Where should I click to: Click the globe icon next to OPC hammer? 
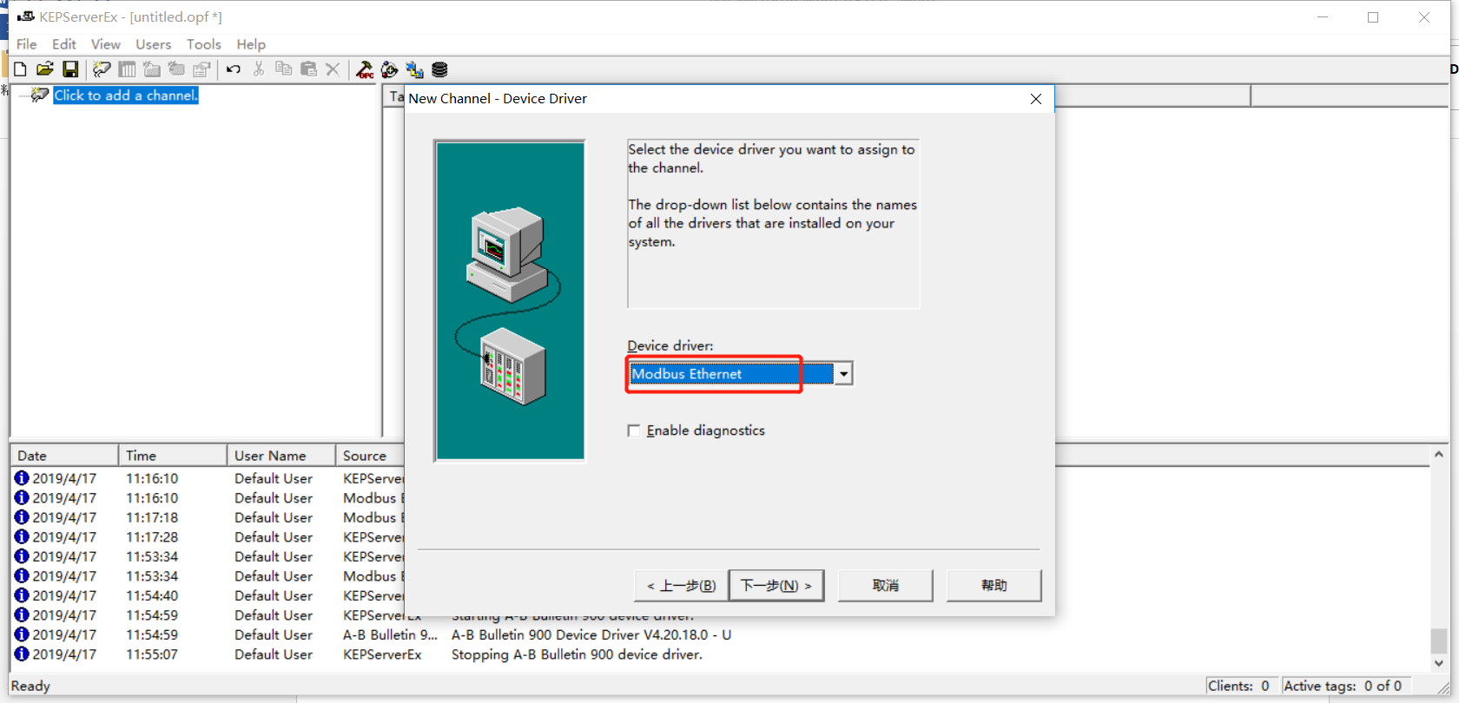tap(390, 69)
